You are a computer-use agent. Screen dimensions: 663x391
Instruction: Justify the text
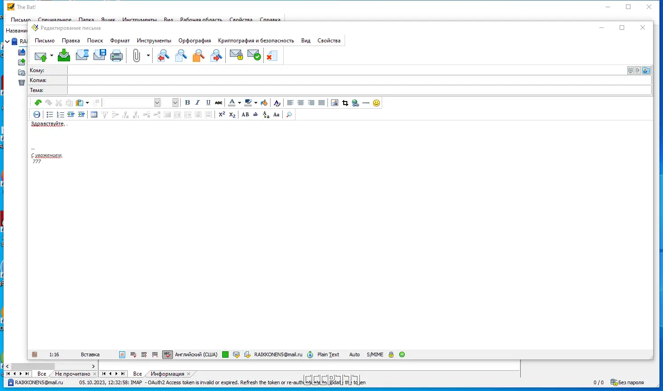click(x=322, y=103)
